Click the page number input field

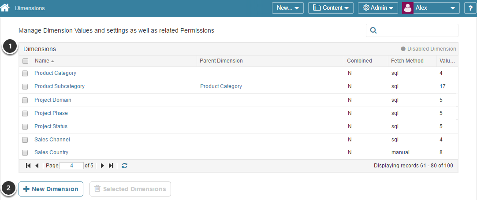tap(71, 166)
